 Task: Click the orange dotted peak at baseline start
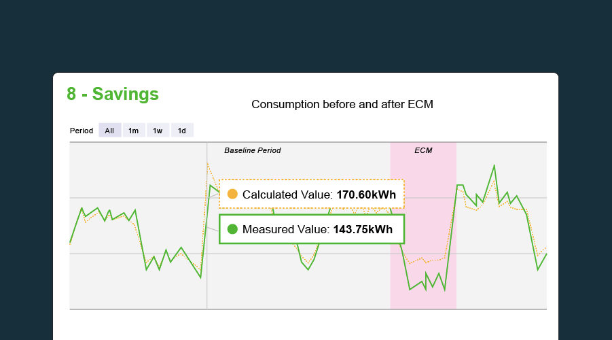[208, 164]
